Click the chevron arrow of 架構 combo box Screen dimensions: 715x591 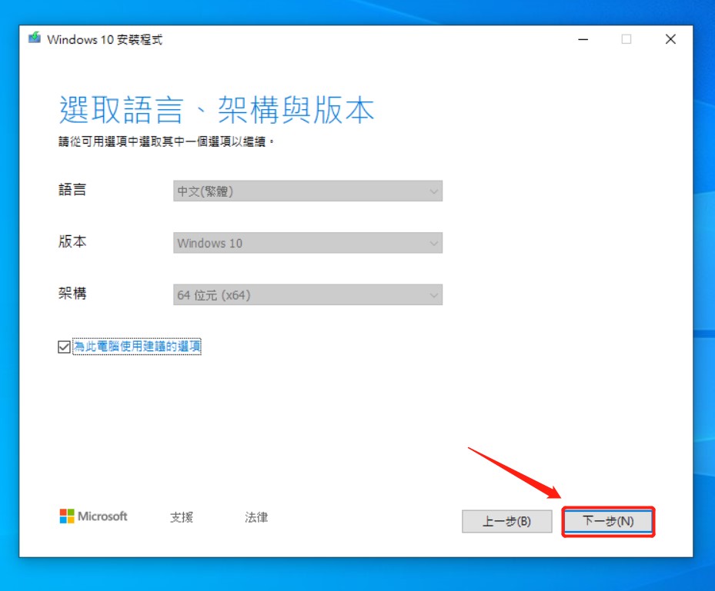[434, 294]
